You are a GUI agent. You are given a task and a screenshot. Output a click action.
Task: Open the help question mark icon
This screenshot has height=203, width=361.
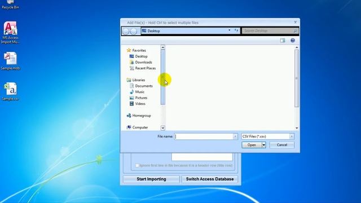click(293, 41)
